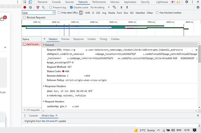Clear the network log

click(30, 7)
